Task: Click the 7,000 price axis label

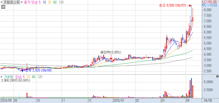Action: tap(207, 21)
